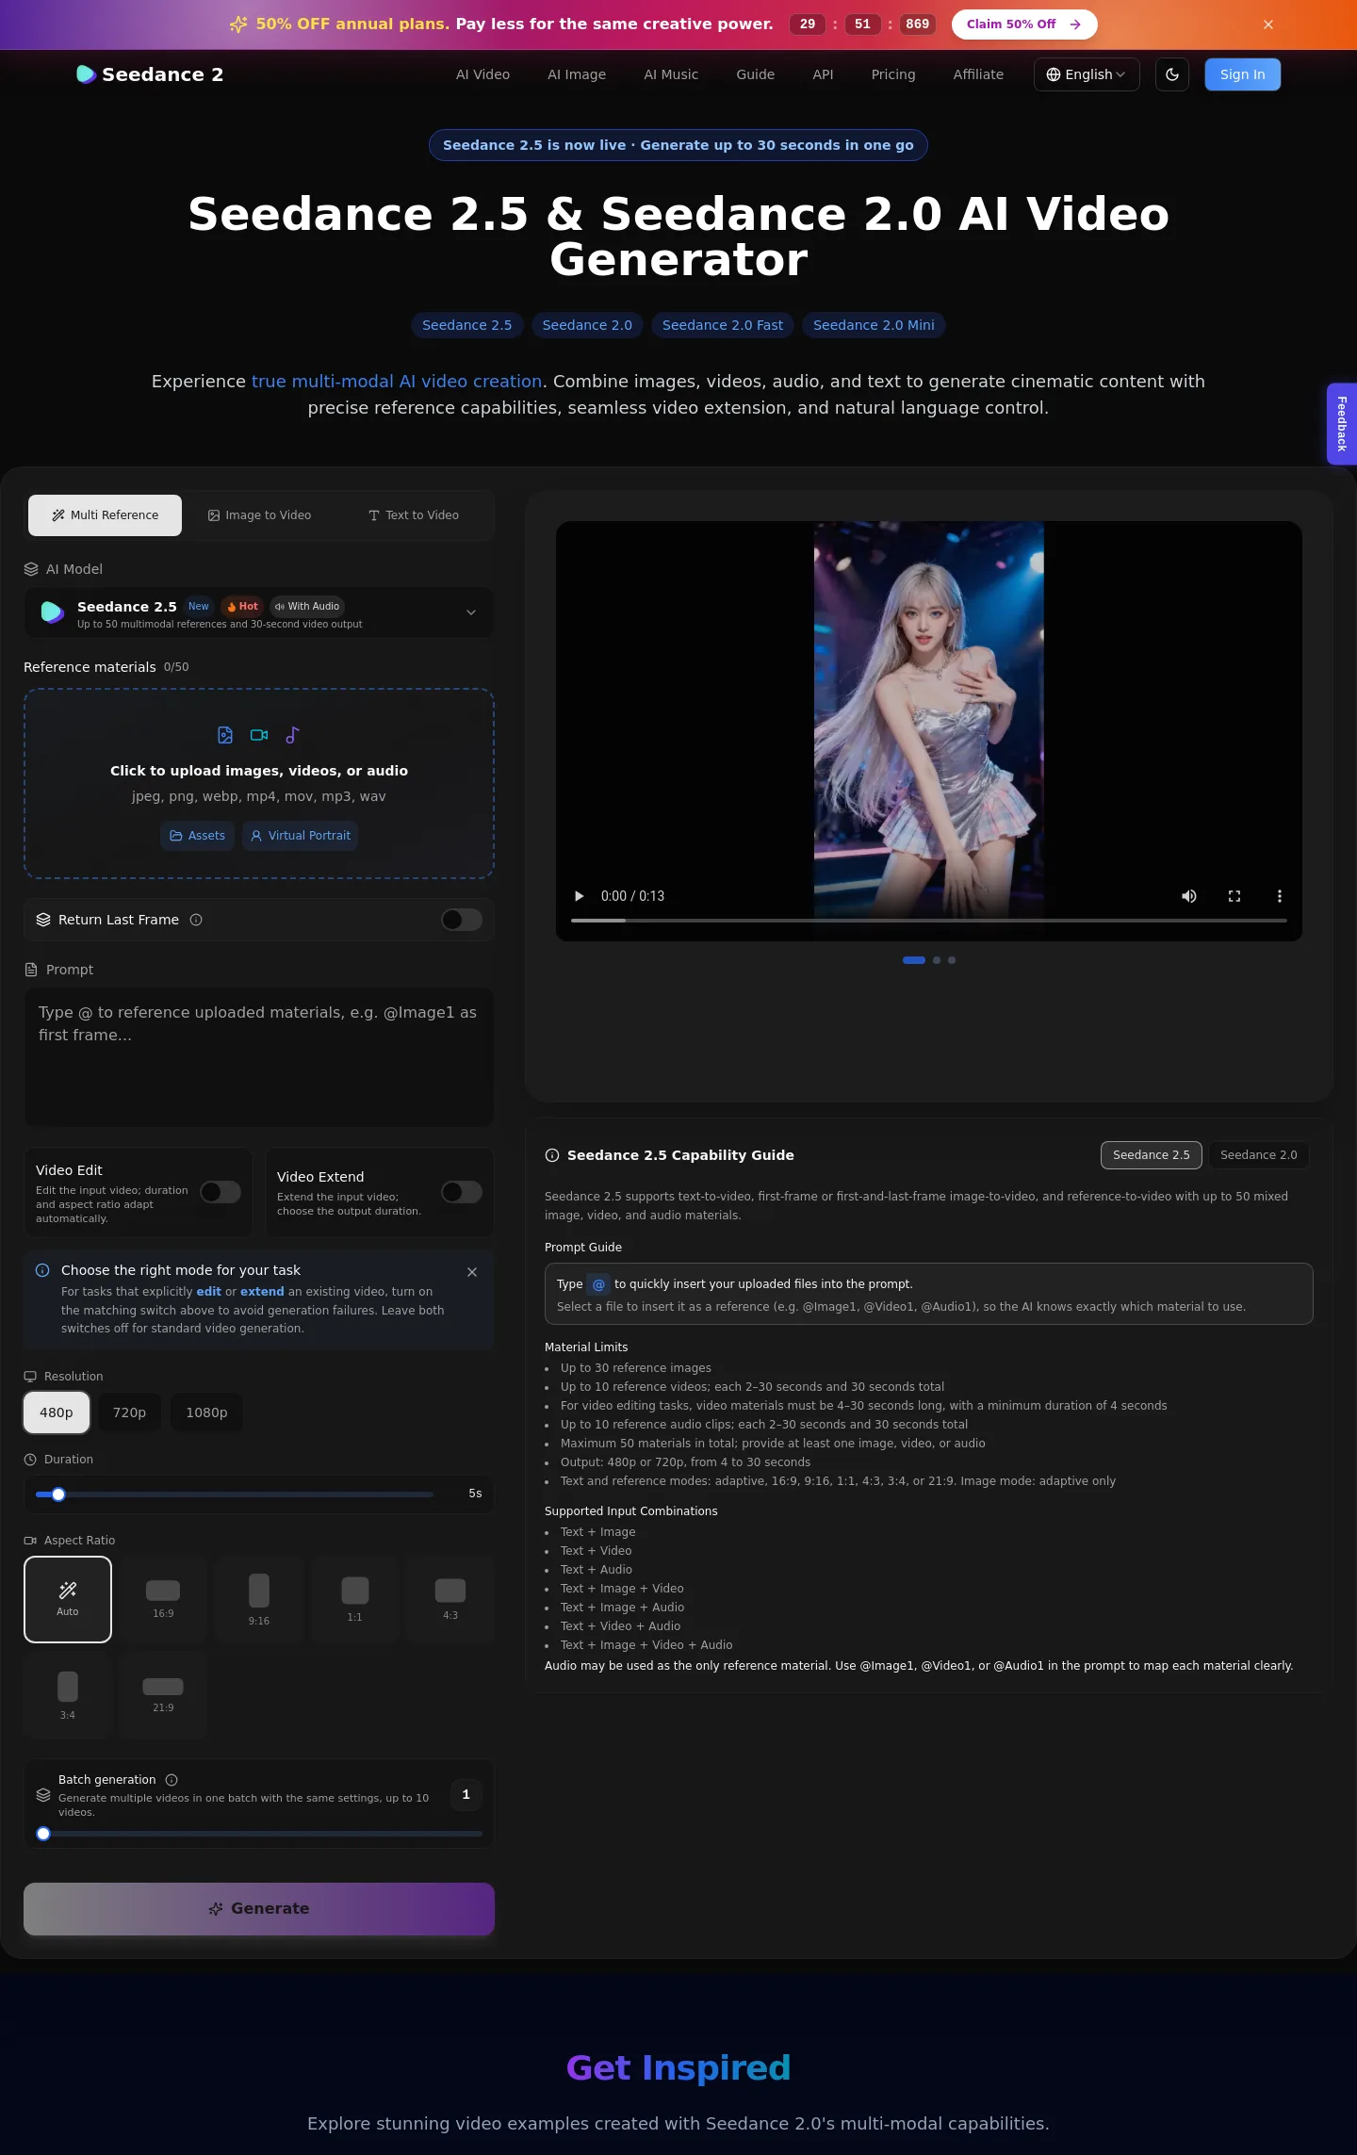This screenshot has height=2155, width=1357.
Task: Mute the preview video volume
Action: tap(1189, 896)
